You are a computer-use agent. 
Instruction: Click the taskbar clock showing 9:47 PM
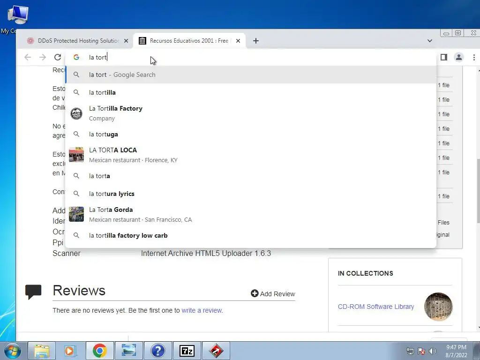[456, 351]
